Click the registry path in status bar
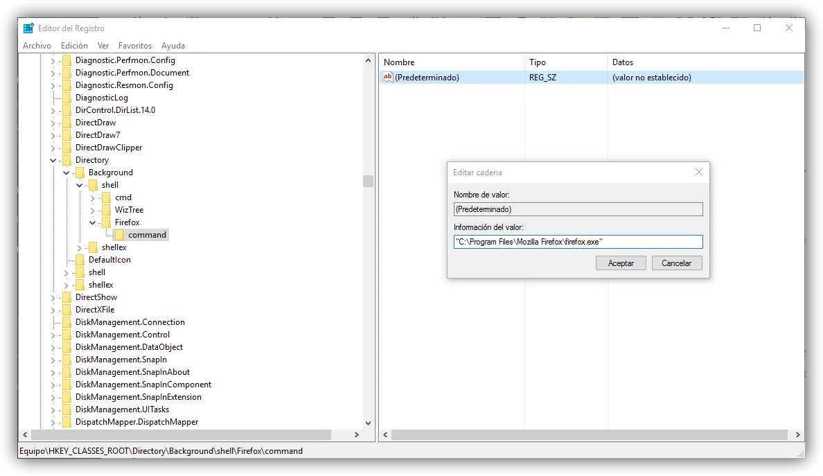 click(161, 451)
